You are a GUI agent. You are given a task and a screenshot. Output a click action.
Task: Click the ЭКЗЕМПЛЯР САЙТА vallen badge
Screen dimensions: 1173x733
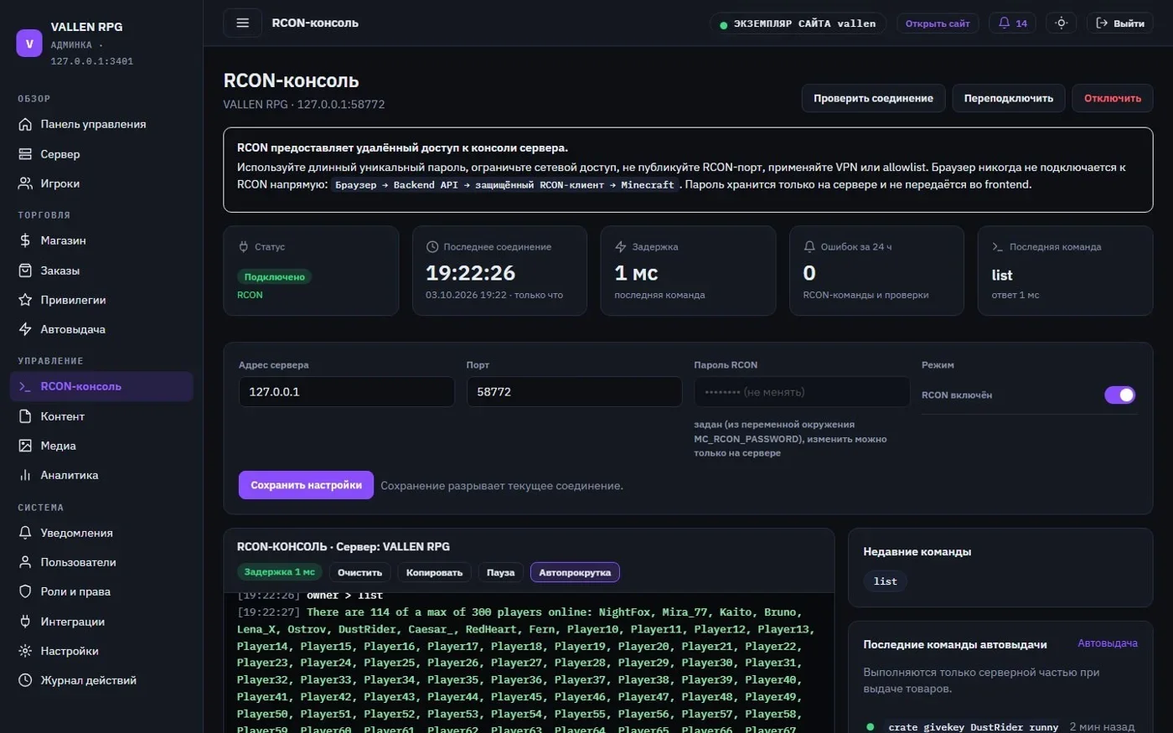[x=798, y=23]
